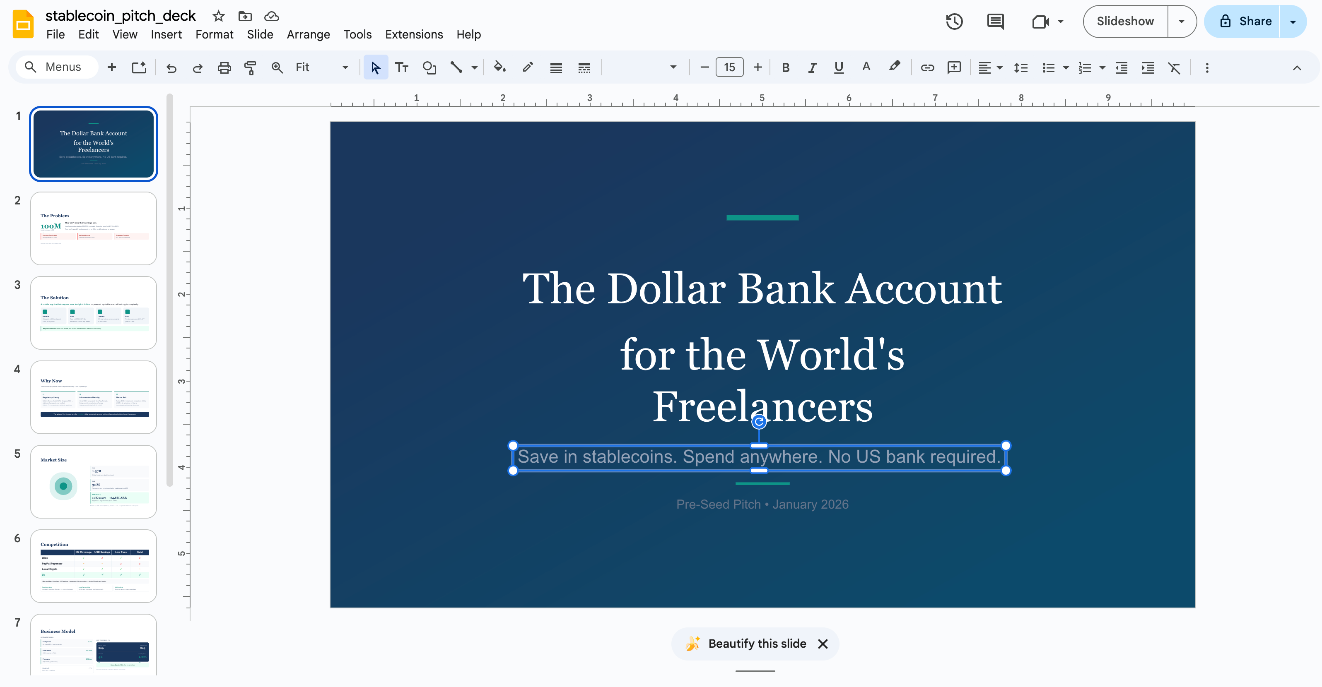The width and height of the screenshot is (1322, 687).
Task: Open version history clock icon
Action: (x=954, y=22)
